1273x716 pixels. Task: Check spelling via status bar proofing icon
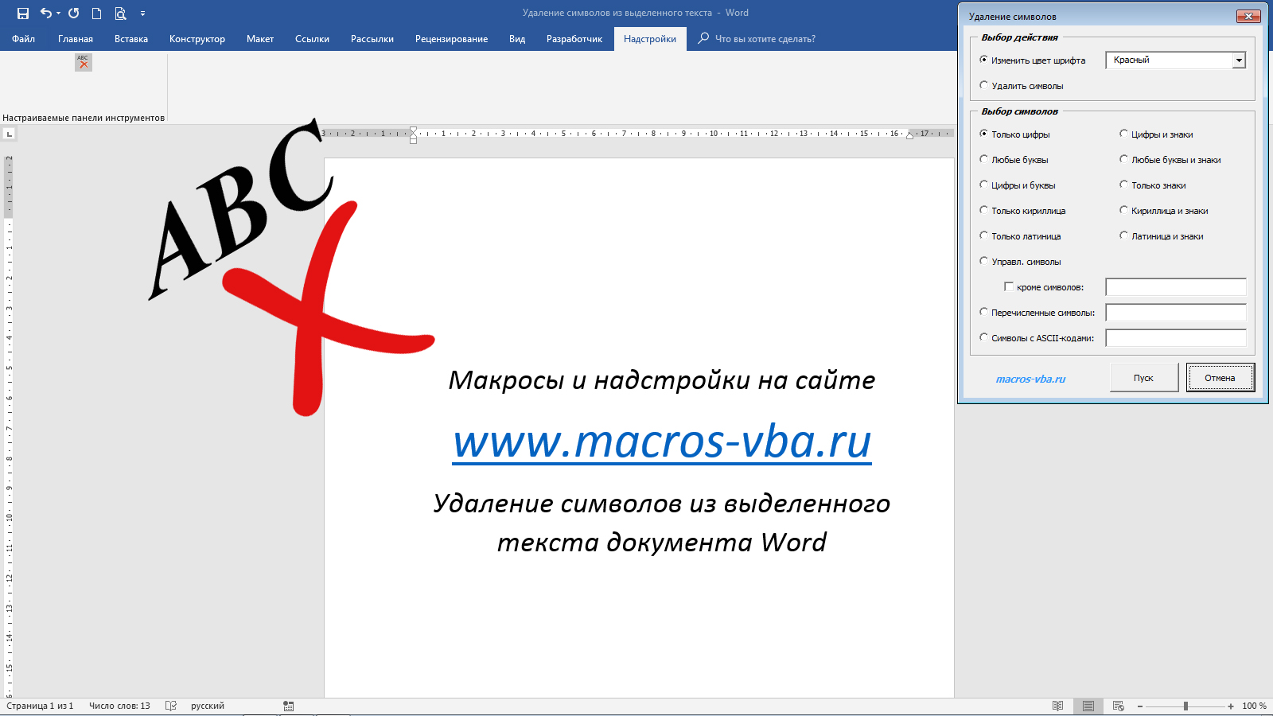(x=172, y=705)
